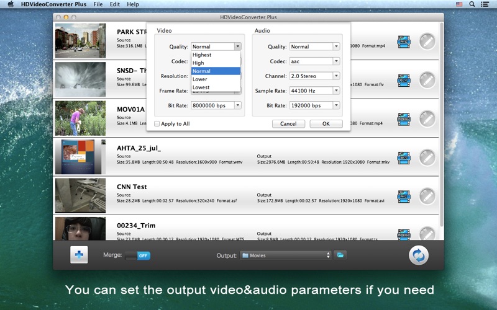Click the 00234_Trim file title
The height and width of the screenshot is (310, 497).
136,226
